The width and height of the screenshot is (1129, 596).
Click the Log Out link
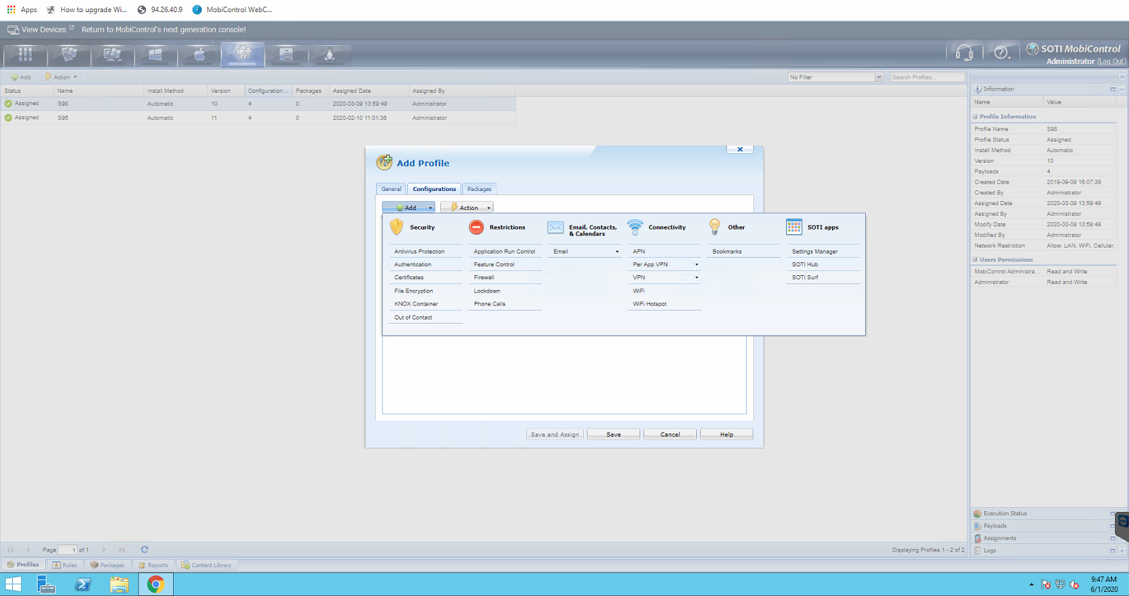click(1111, 61)
